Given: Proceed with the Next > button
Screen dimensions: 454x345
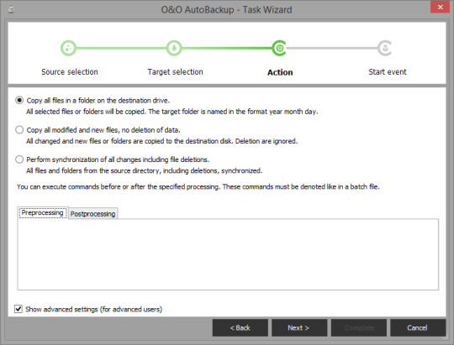Looking at the screenshot, I should pyautogui.click(x=299, y=327).
